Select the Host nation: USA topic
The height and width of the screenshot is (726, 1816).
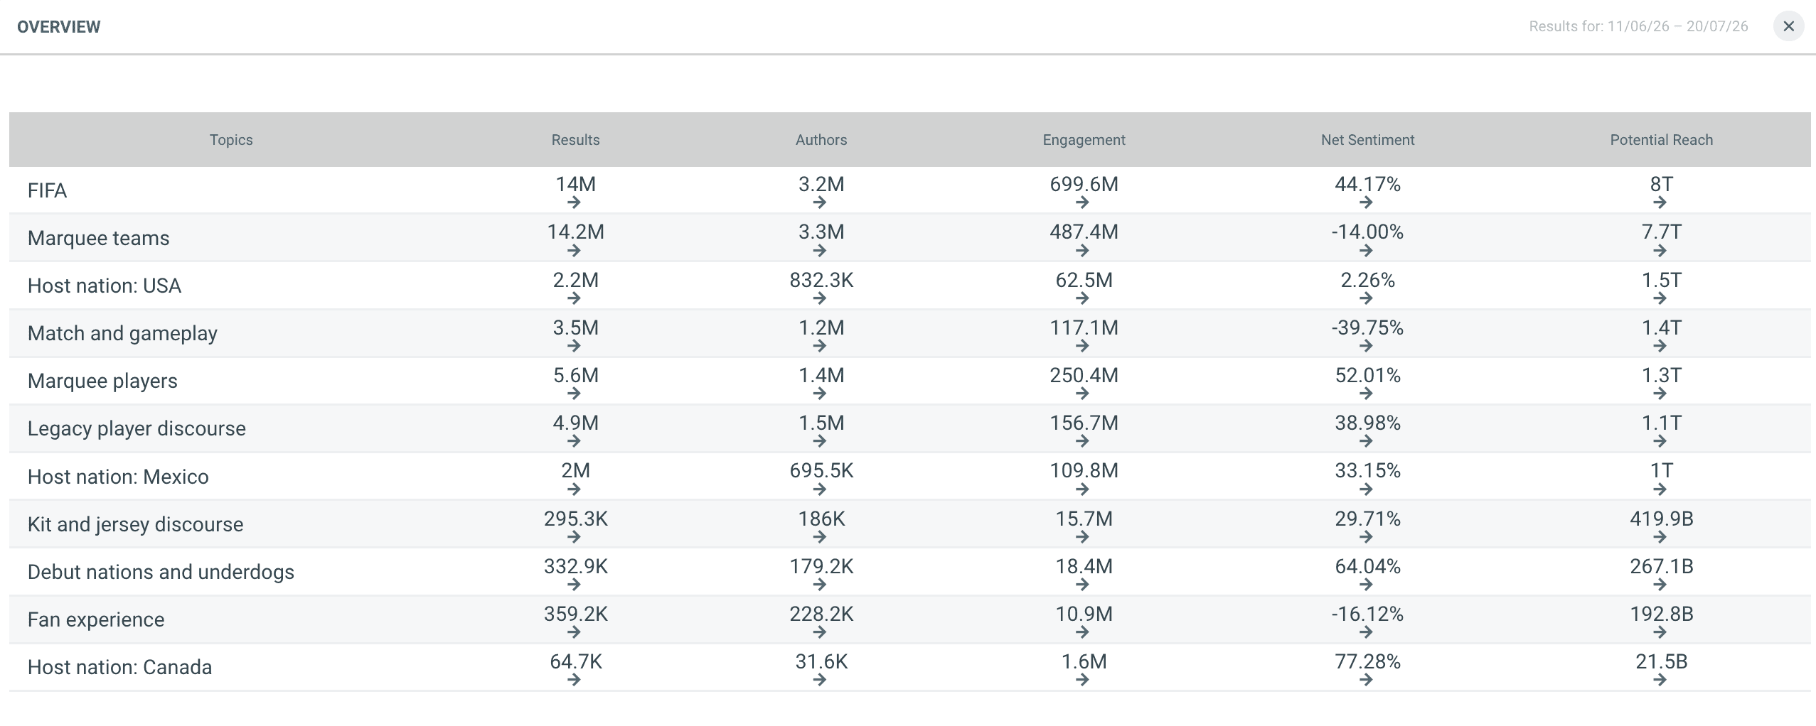pos(104,286)
